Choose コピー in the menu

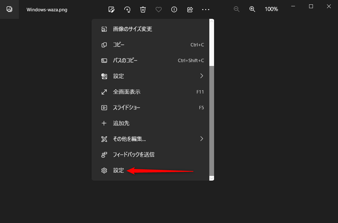pyautogui.click(x=119, y=45)
